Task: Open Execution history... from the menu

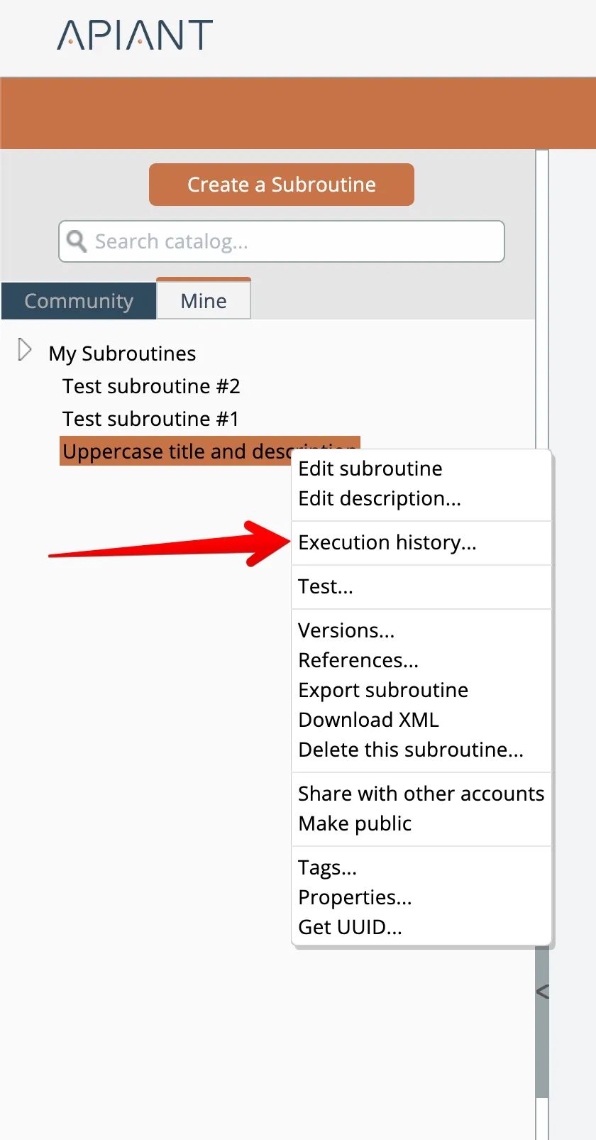Action: [x=387, y=542]
